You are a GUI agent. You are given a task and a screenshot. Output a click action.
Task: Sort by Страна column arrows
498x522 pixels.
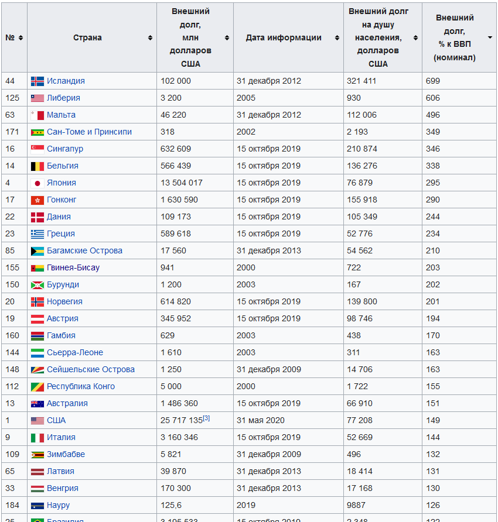tap(150, 38)
